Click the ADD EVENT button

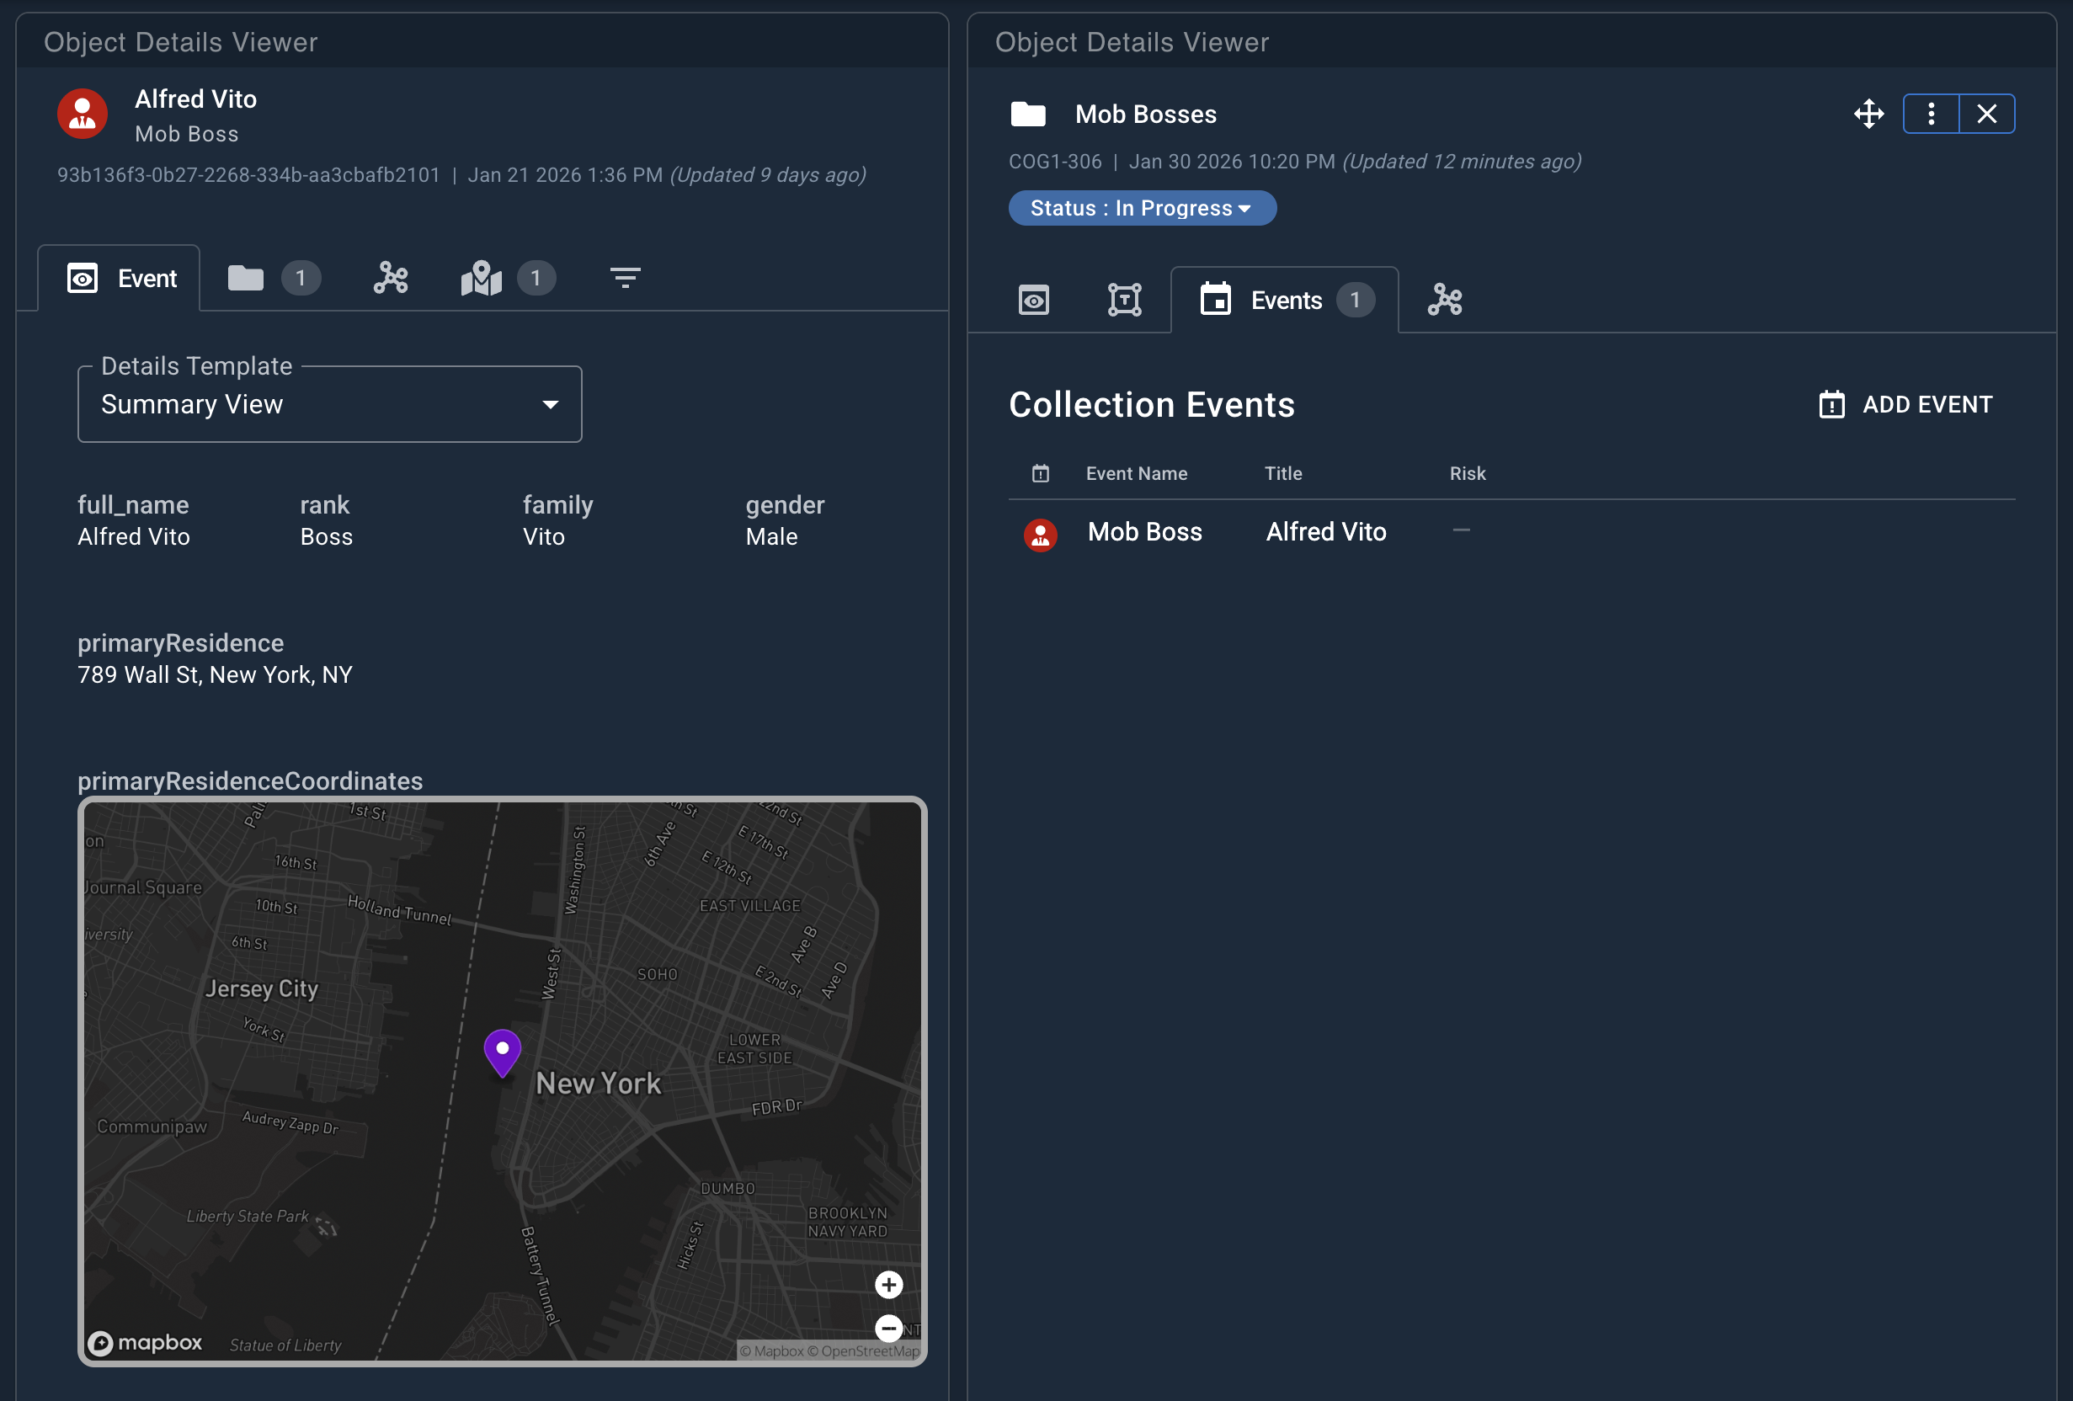(x=1905, y=404)
